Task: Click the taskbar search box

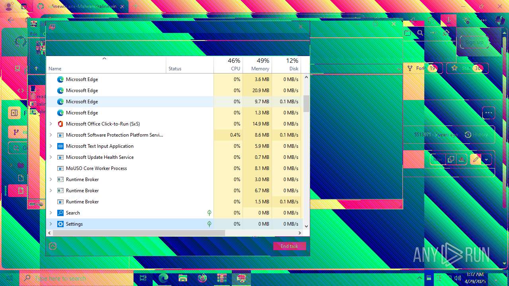Action: click(76, 278)
